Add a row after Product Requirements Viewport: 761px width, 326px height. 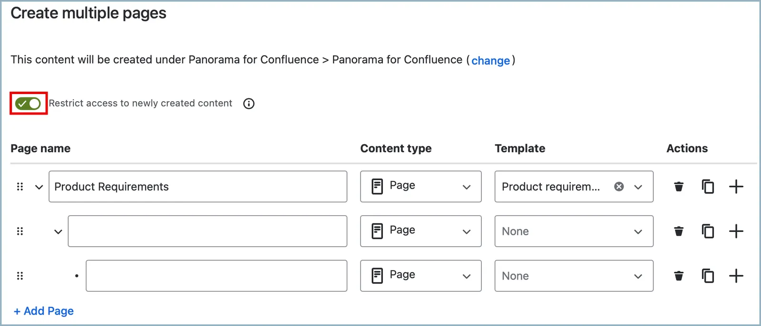point(736,187)
